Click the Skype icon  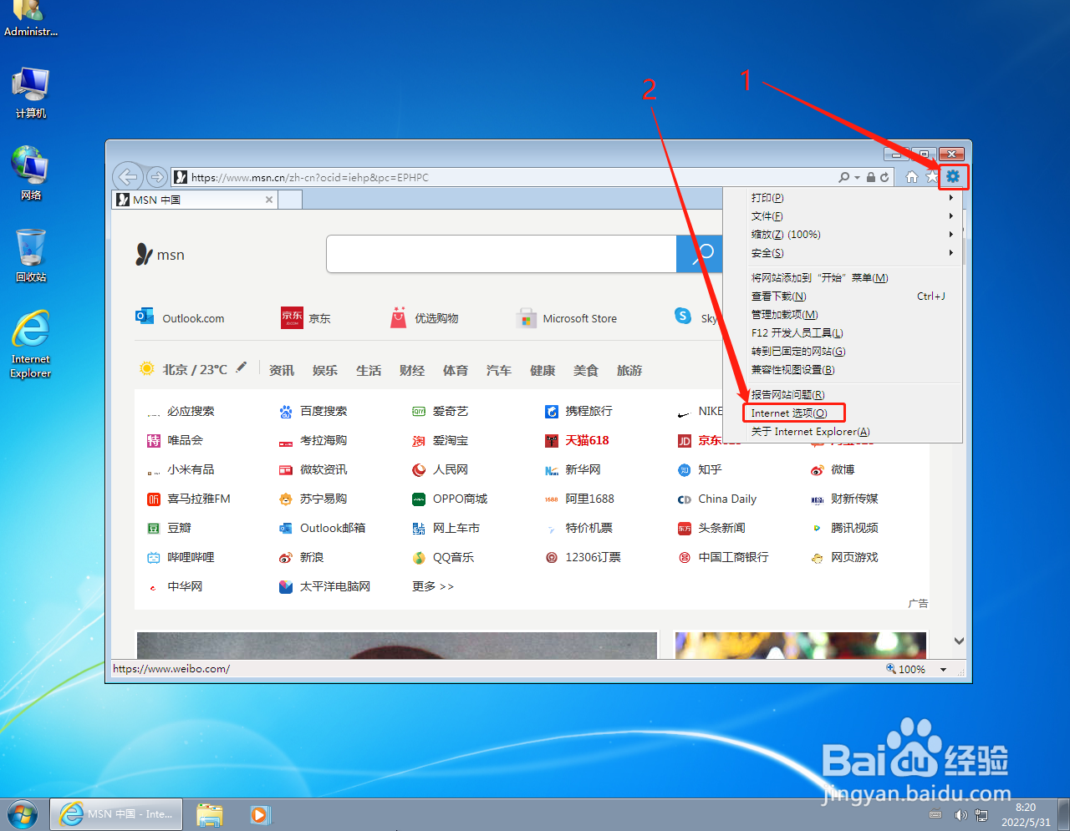[683, 316]
